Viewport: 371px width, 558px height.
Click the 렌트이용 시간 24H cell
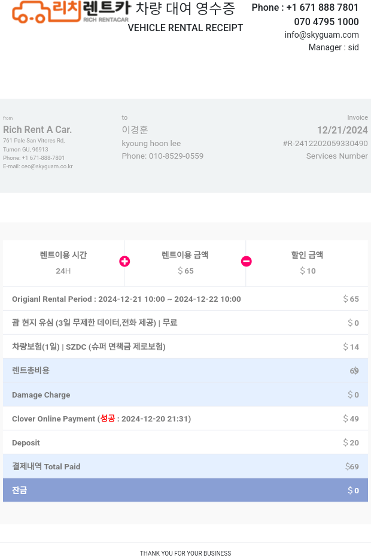point(63,263)
